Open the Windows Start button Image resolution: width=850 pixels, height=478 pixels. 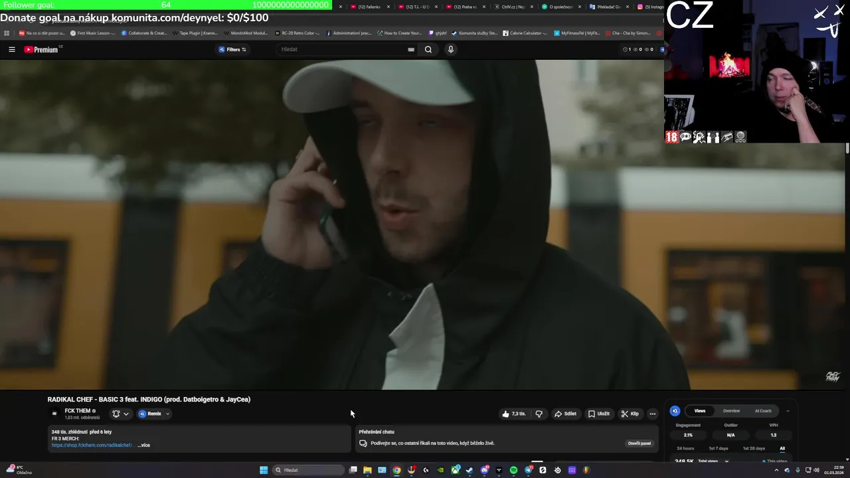coord(264,470)
